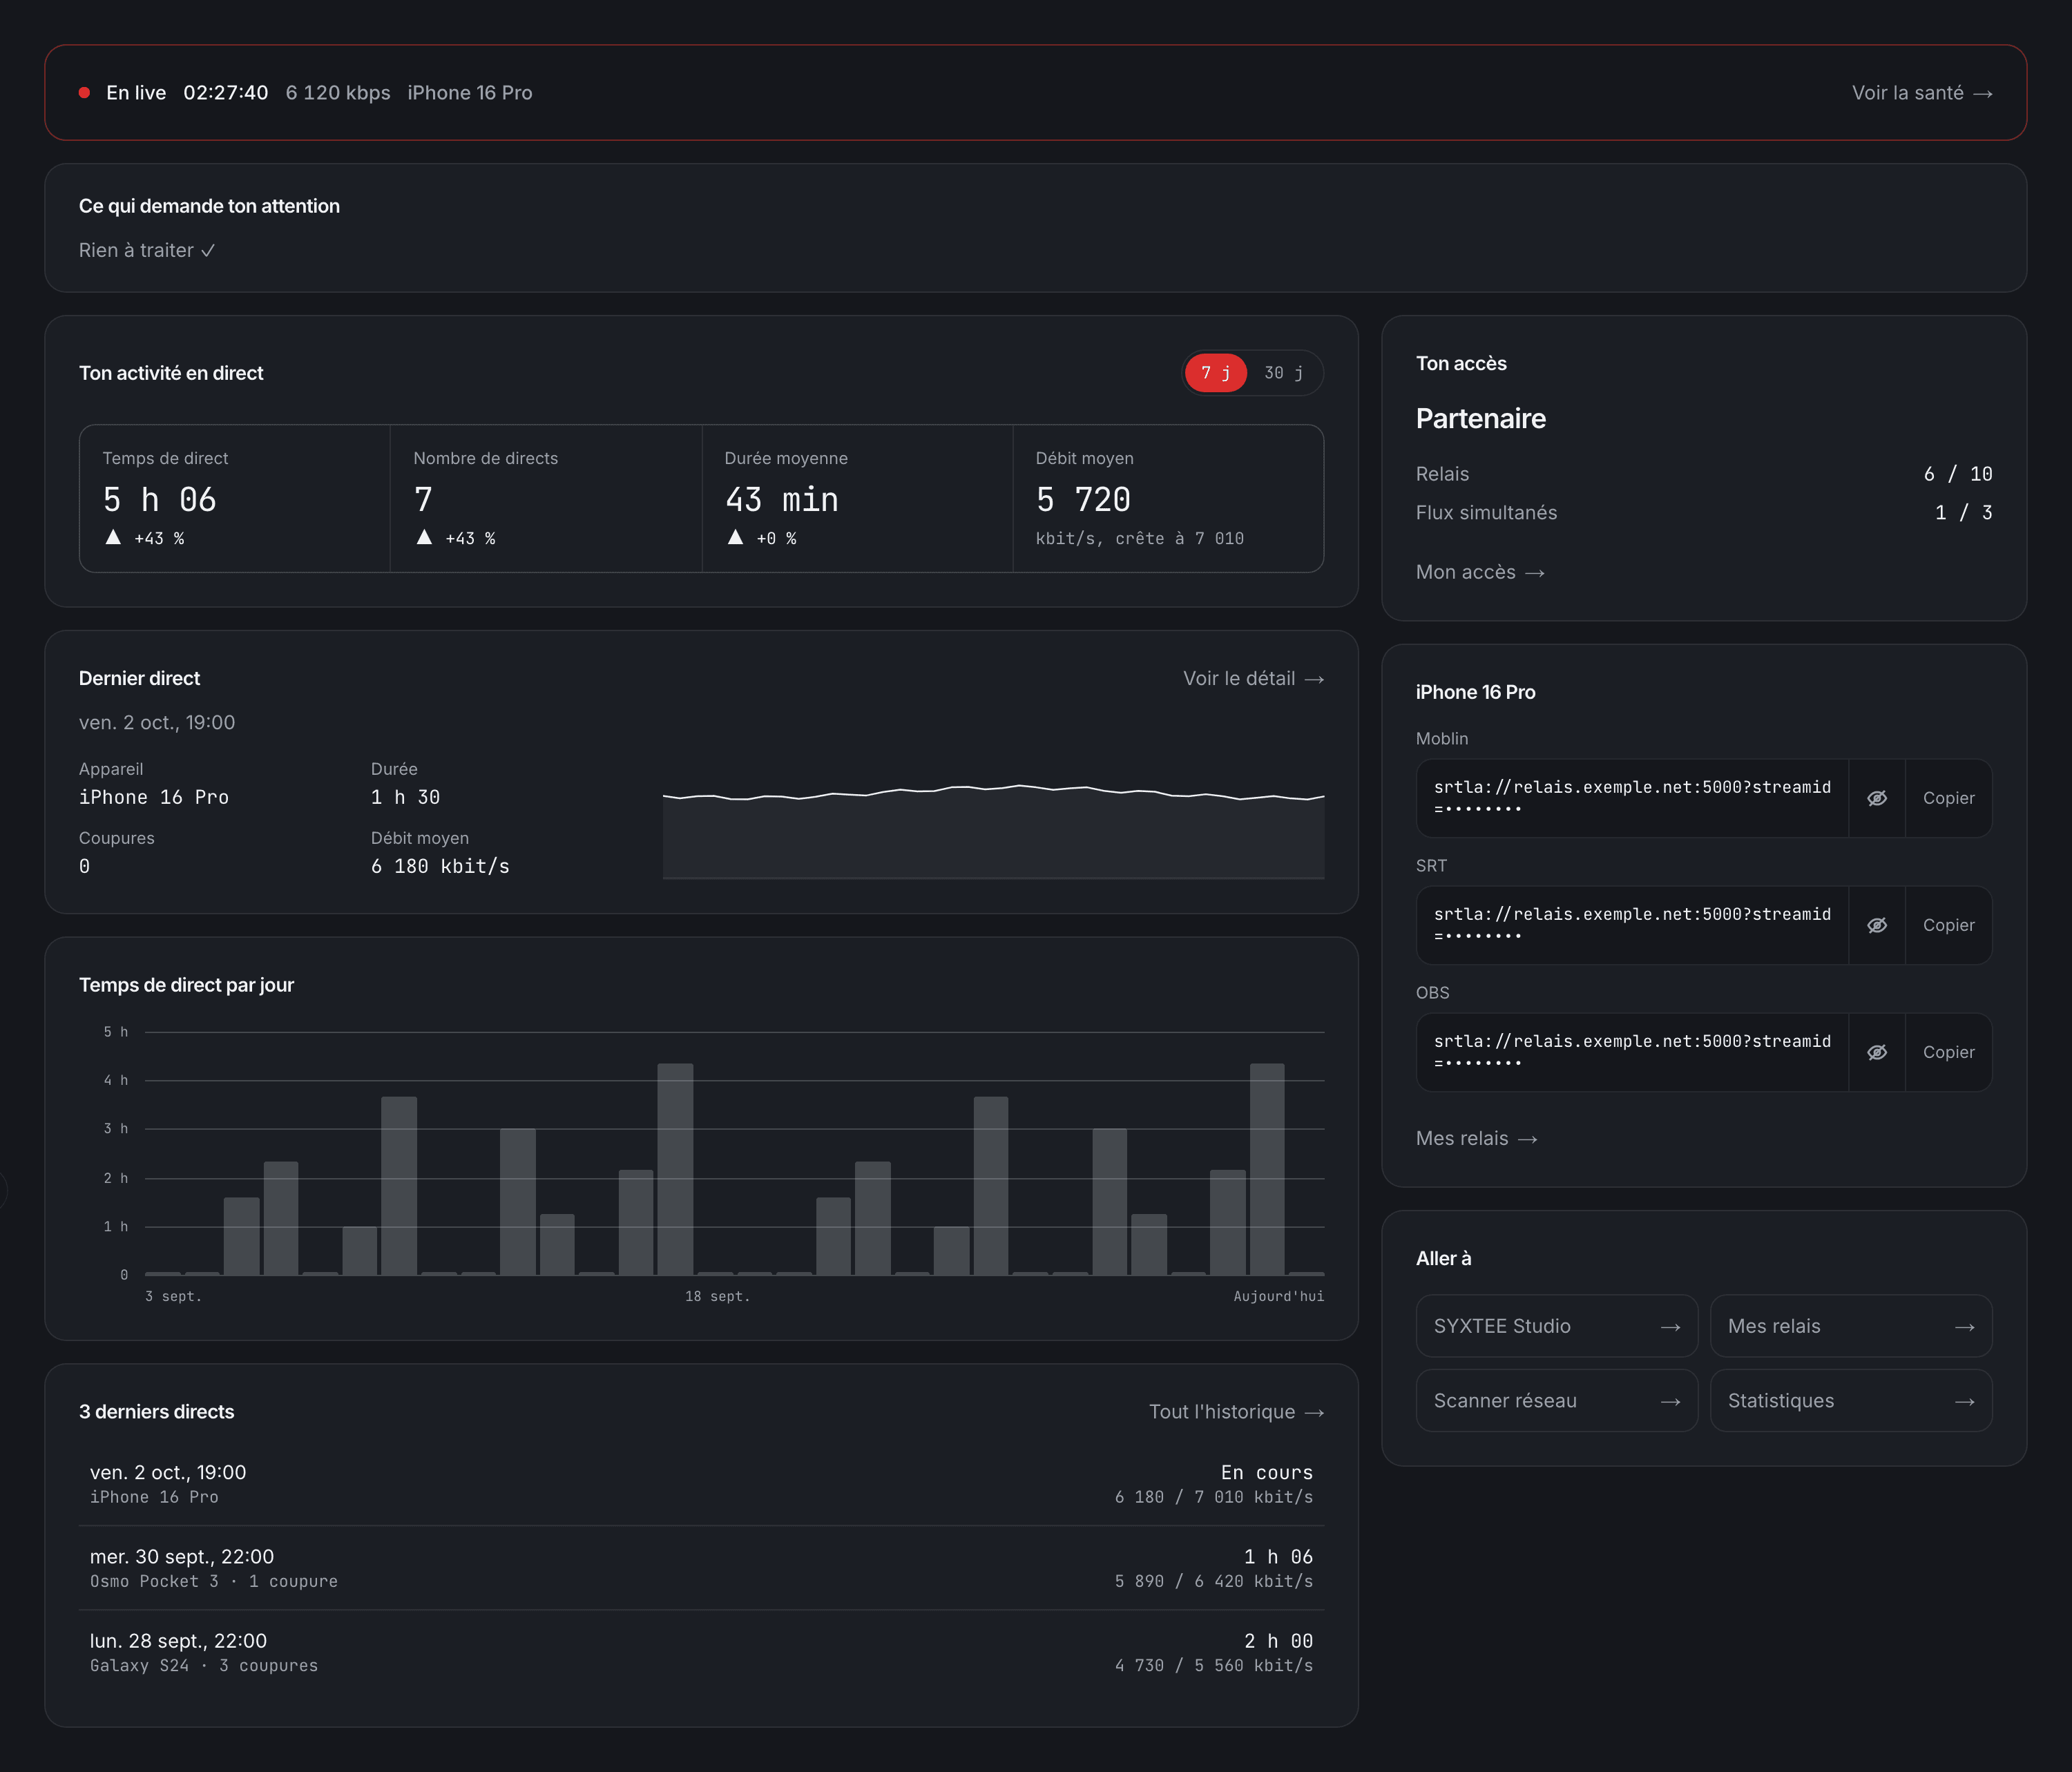Open the Mes relais link under OBS
The width and height of the screenshot is (2072, 1772).
pyautogui.click(x=1476, y=1138)
